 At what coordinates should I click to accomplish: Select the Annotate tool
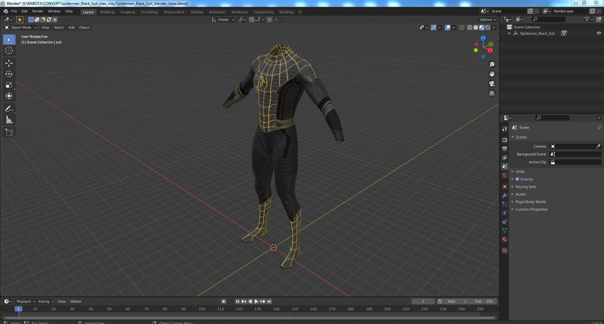click(x=9, y=109)
